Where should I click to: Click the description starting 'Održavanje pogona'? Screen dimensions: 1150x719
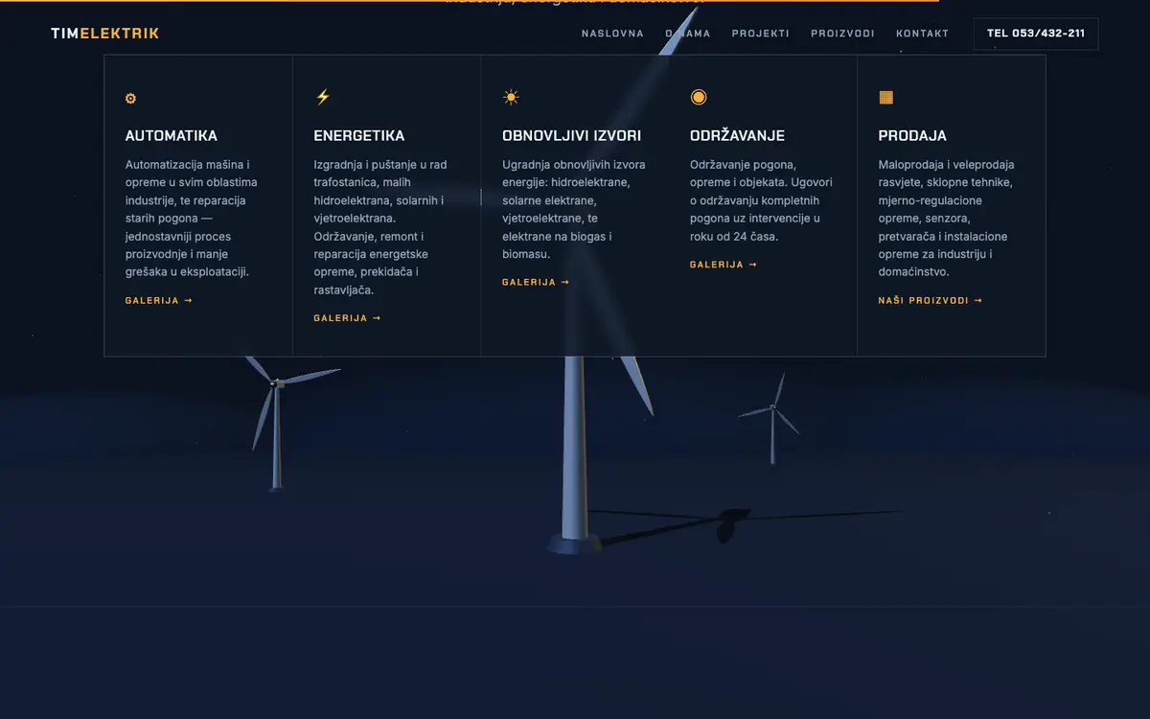coord(762,200)
